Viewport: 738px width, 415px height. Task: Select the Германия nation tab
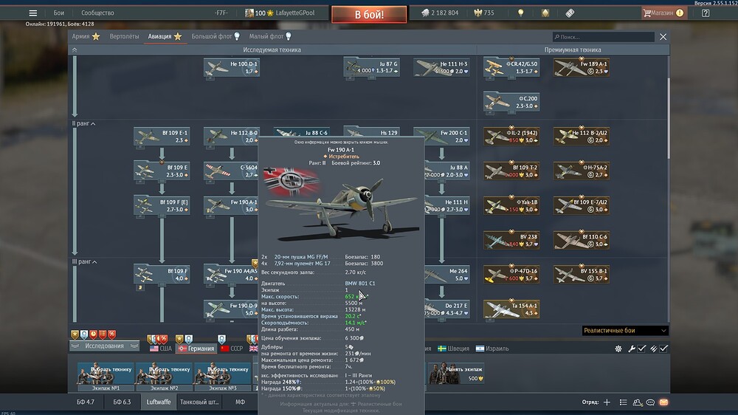point(196,349)
